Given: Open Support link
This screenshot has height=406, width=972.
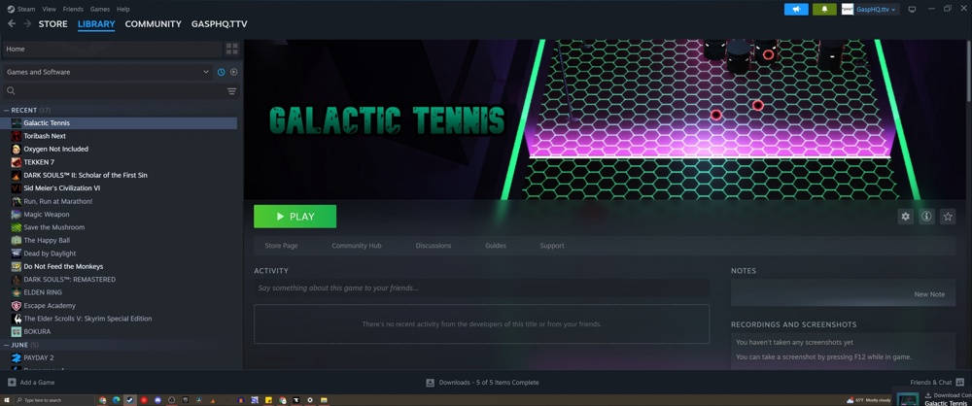Looking at the screenshot, I should 552,246.
